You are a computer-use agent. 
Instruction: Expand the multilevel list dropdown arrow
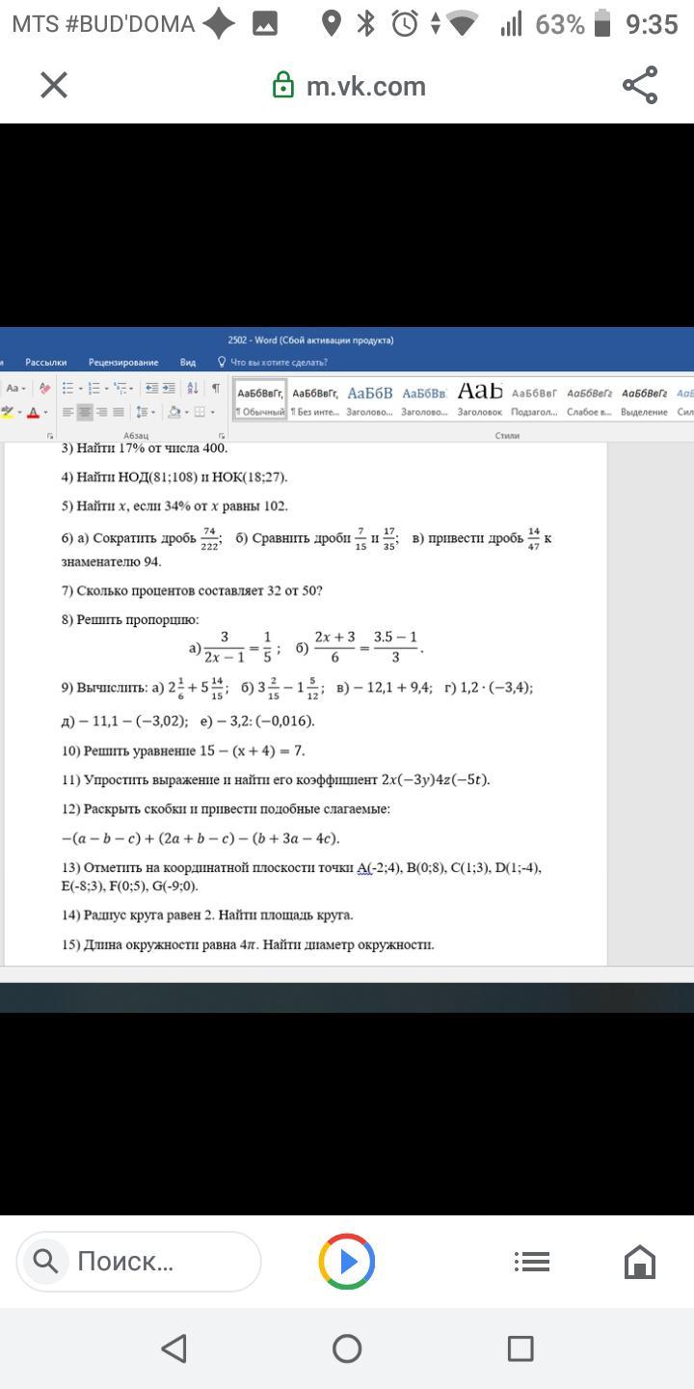131,389
